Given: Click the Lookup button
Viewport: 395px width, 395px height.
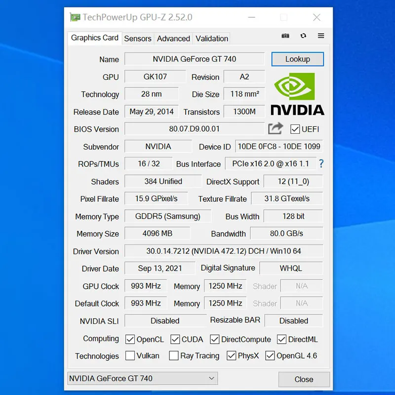Looking at the screenshot, I should click(x=297, y=59).
